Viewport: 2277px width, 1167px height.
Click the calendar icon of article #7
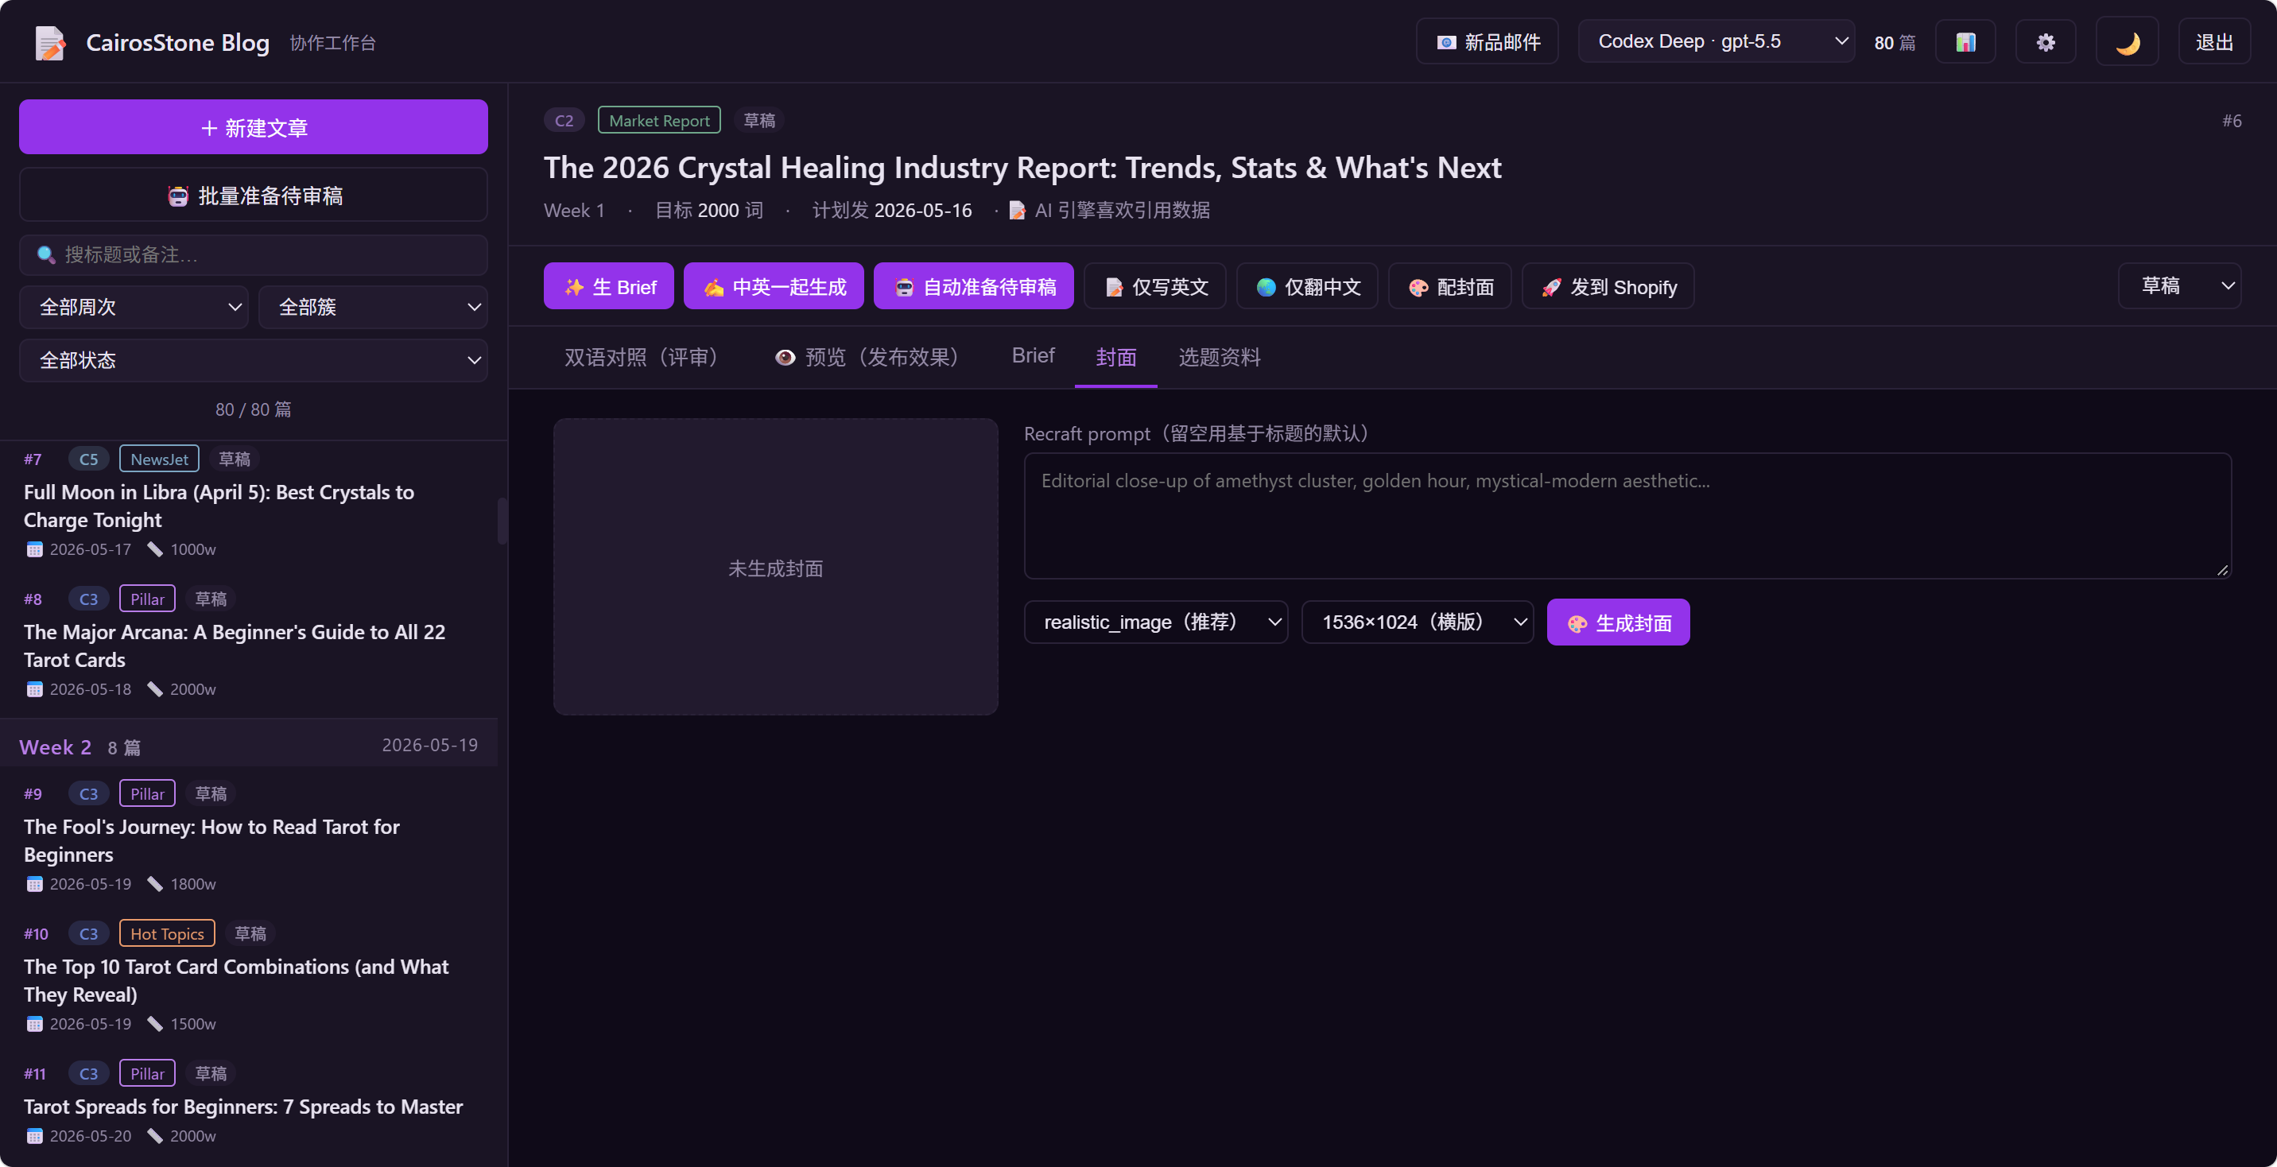[34, 549]
